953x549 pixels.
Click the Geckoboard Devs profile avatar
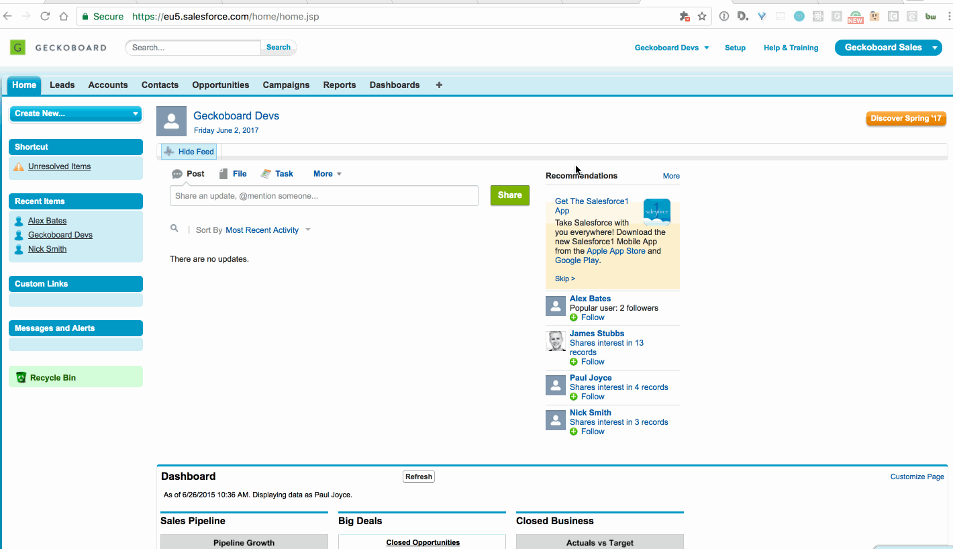click(x=171, y=121)
